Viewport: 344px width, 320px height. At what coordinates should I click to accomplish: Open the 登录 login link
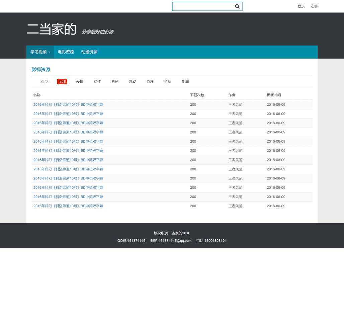(x=301, y=6)
